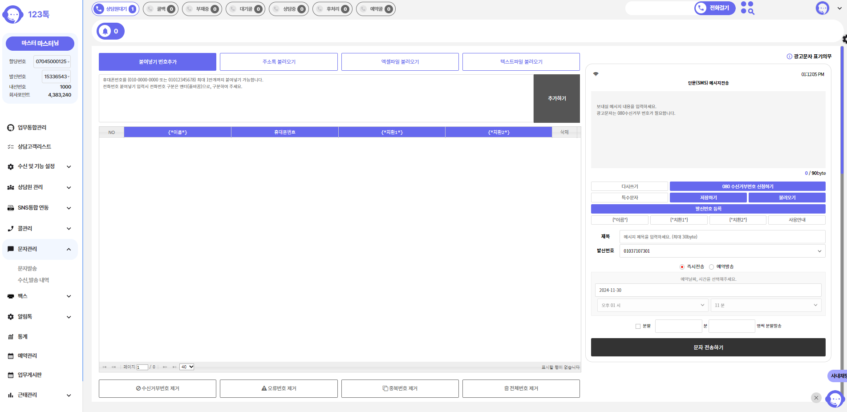This screenshot has width=847, height=412.
Task: Select the 예약발송 radio button
Action: [711, 267]
